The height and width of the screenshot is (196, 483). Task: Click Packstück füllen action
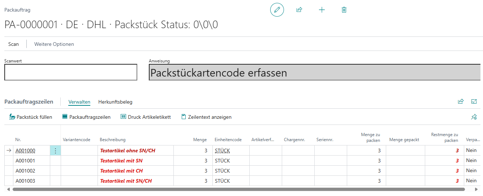tap(31, 117)
